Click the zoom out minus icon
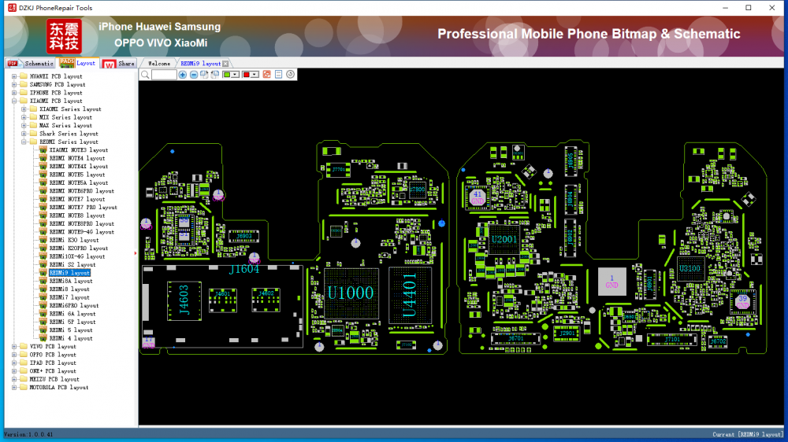 pyautogui.click(x=194, y=75)
